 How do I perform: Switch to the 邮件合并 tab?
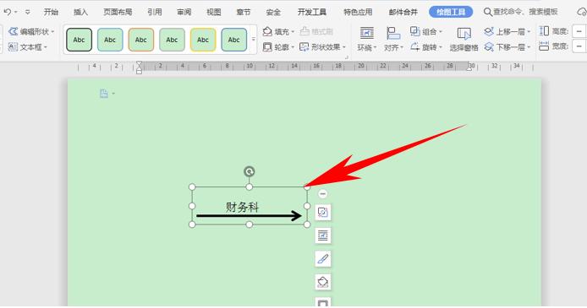pos(403,12)
